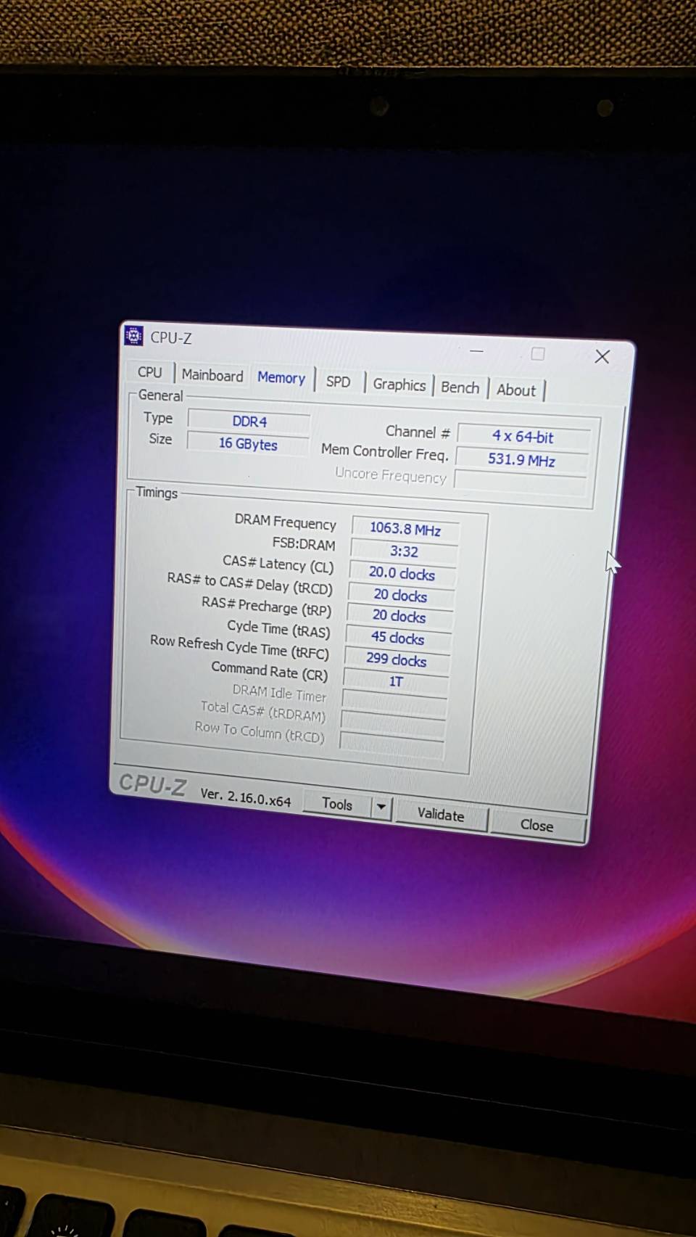Select the DRAM Frequency value 1063.8 MHz
696x1237 pixels.
click(405, 528)
